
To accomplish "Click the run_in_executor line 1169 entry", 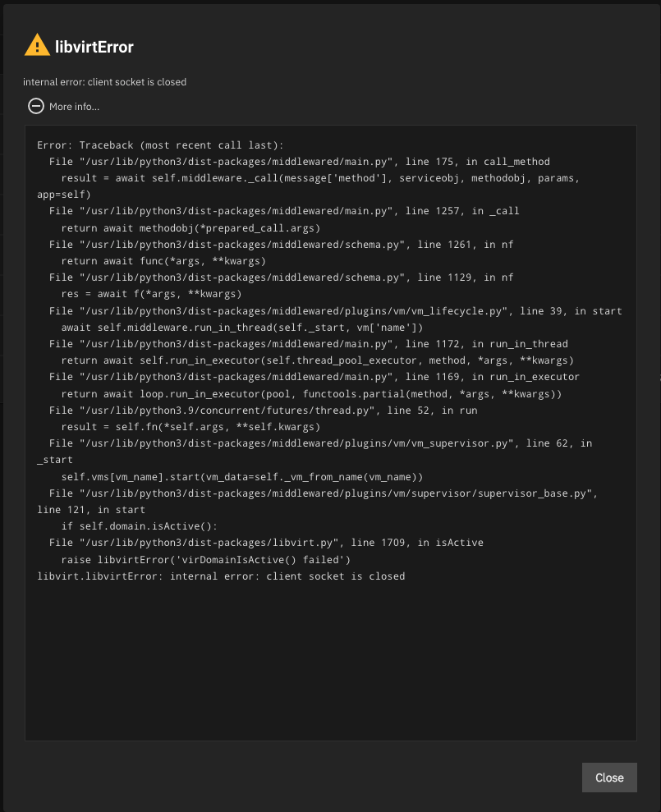I will click(314, 377).
